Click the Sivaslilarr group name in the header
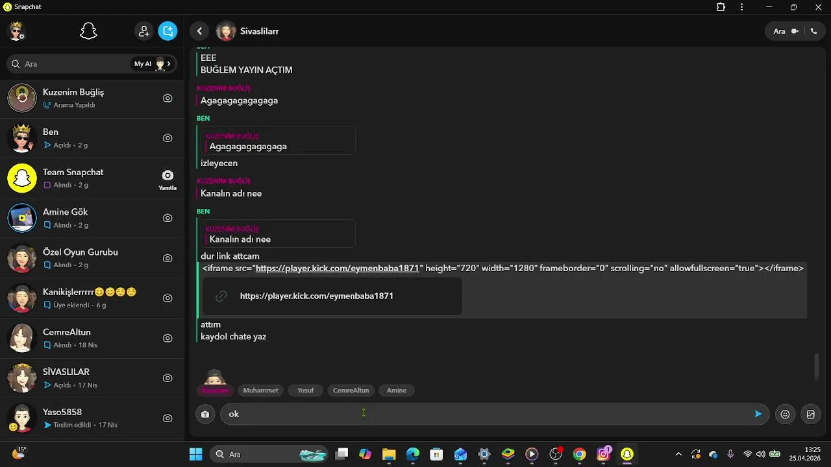Image resolution: width=831 pixels, height=467 pixels. pyautogui.click(x=260, y=31)
